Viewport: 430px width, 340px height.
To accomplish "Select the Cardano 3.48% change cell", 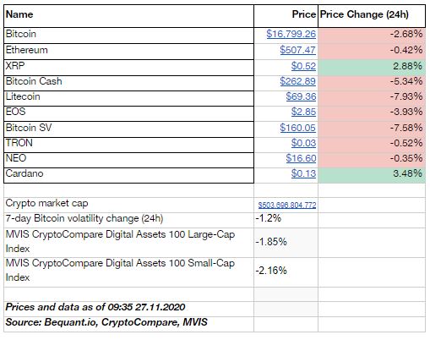I will (372, 175).
